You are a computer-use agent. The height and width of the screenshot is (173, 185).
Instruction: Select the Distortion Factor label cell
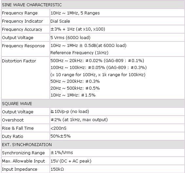(26, 78)
